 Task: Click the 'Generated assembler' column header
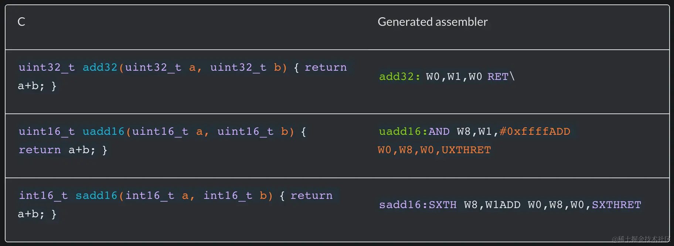(432, 22)
